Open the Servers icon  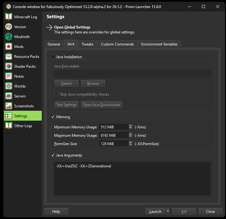pyautogui.click(x=9, y=96)
